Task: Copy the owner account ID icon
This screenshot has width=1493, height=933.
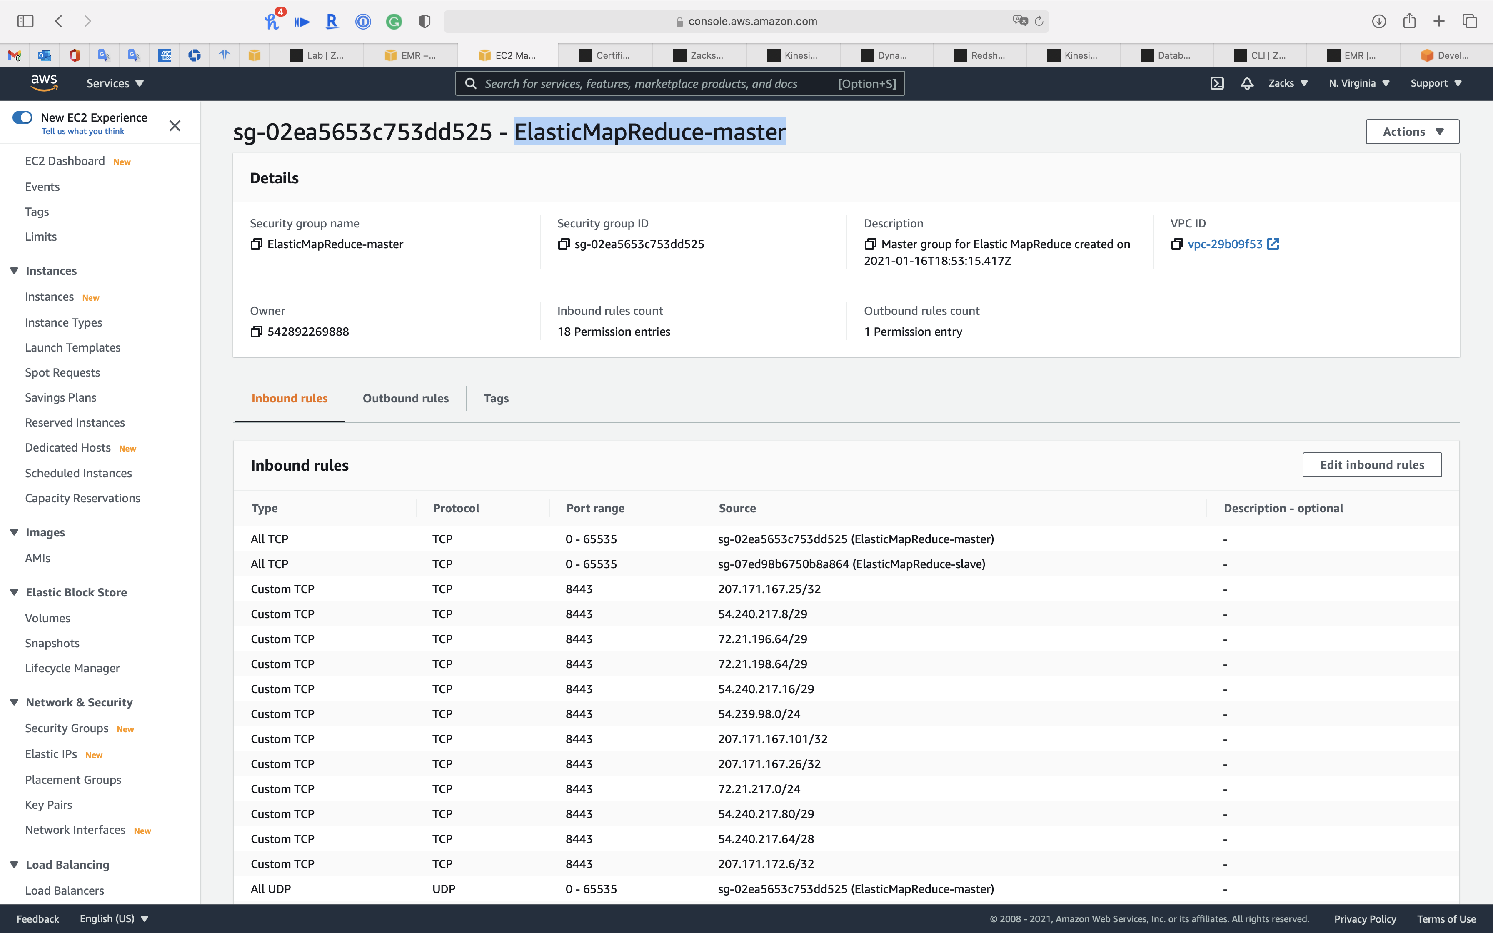Action: click(256, 332)
